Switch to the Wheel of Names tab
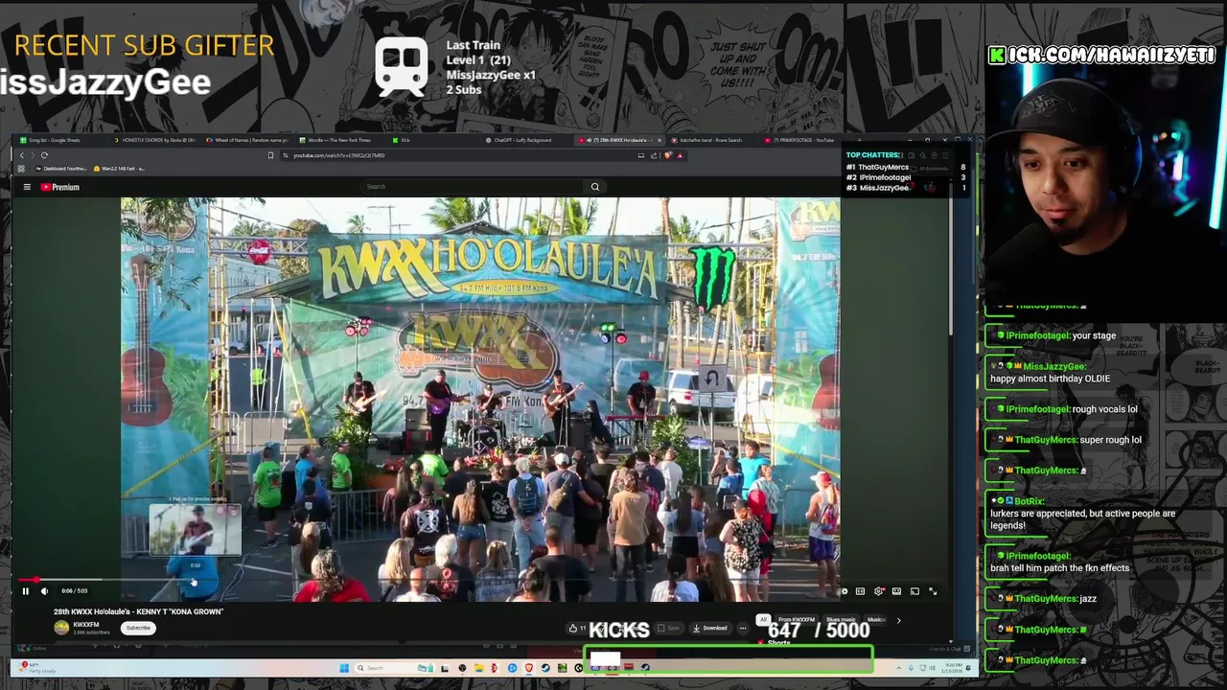Screen dimensions: 1227x690 coord(248,140)
